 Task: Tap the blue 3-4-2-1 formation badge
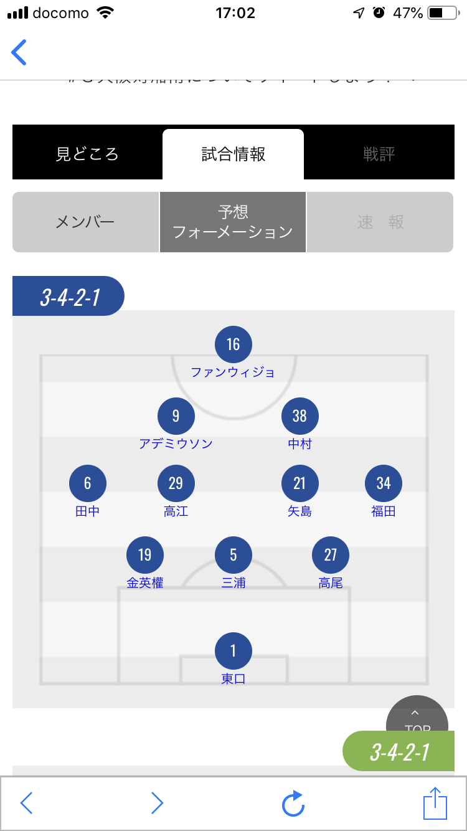[x=70, y=297]
